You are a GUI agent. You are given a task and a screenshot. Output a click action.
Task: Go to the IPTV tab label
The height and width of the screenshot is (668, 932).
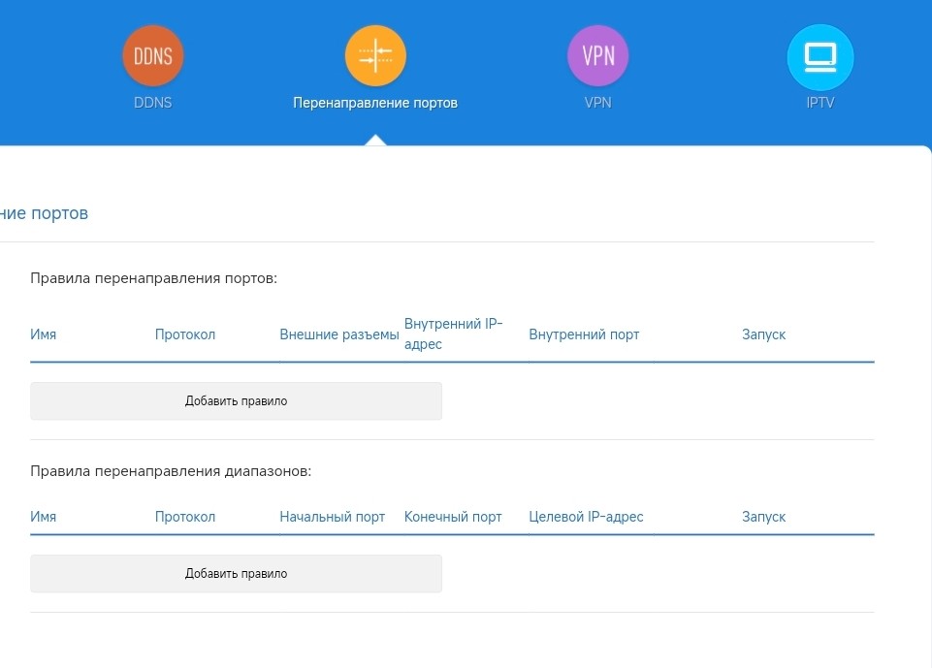point(820,103)
